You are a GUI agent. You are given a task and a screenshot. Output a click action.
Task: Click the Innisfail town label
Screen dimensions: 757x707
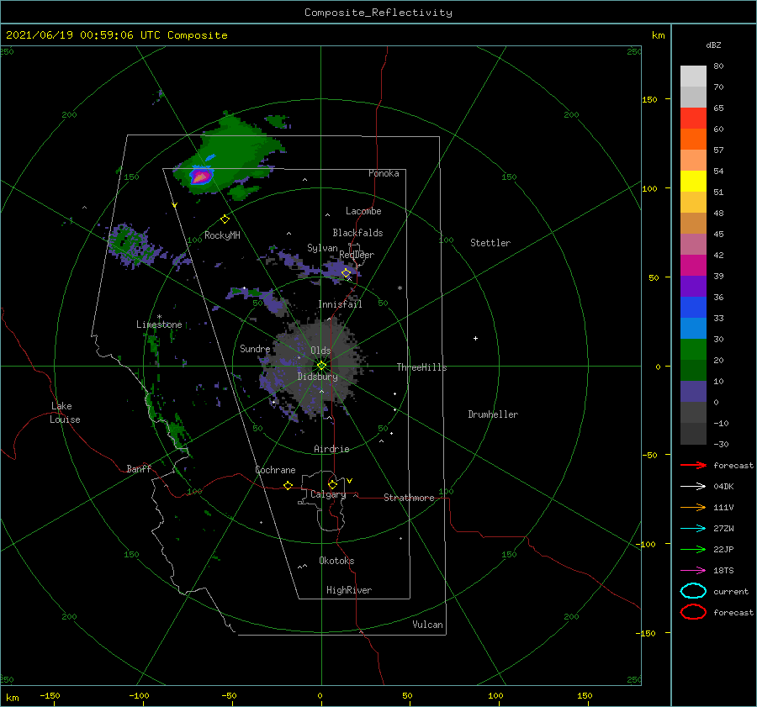pos(340,304)
